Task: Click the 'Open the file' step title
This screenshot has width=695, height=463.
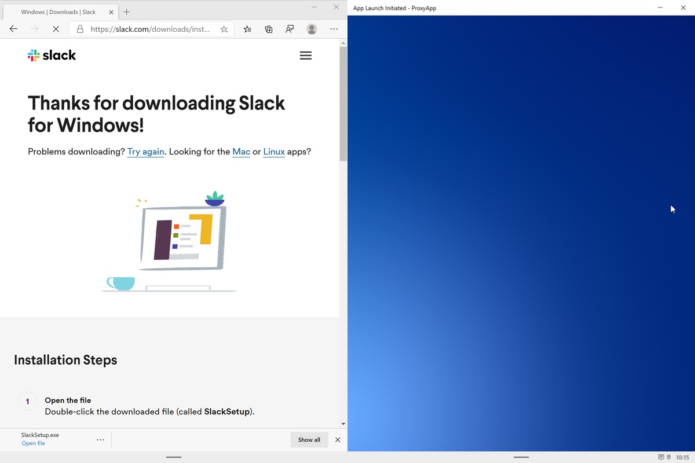Action: [x=68, y=400]
